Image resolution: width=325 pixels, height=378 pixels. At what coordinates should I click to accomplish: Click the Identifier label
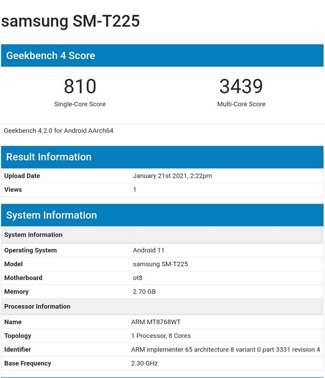tap(17, 349)
